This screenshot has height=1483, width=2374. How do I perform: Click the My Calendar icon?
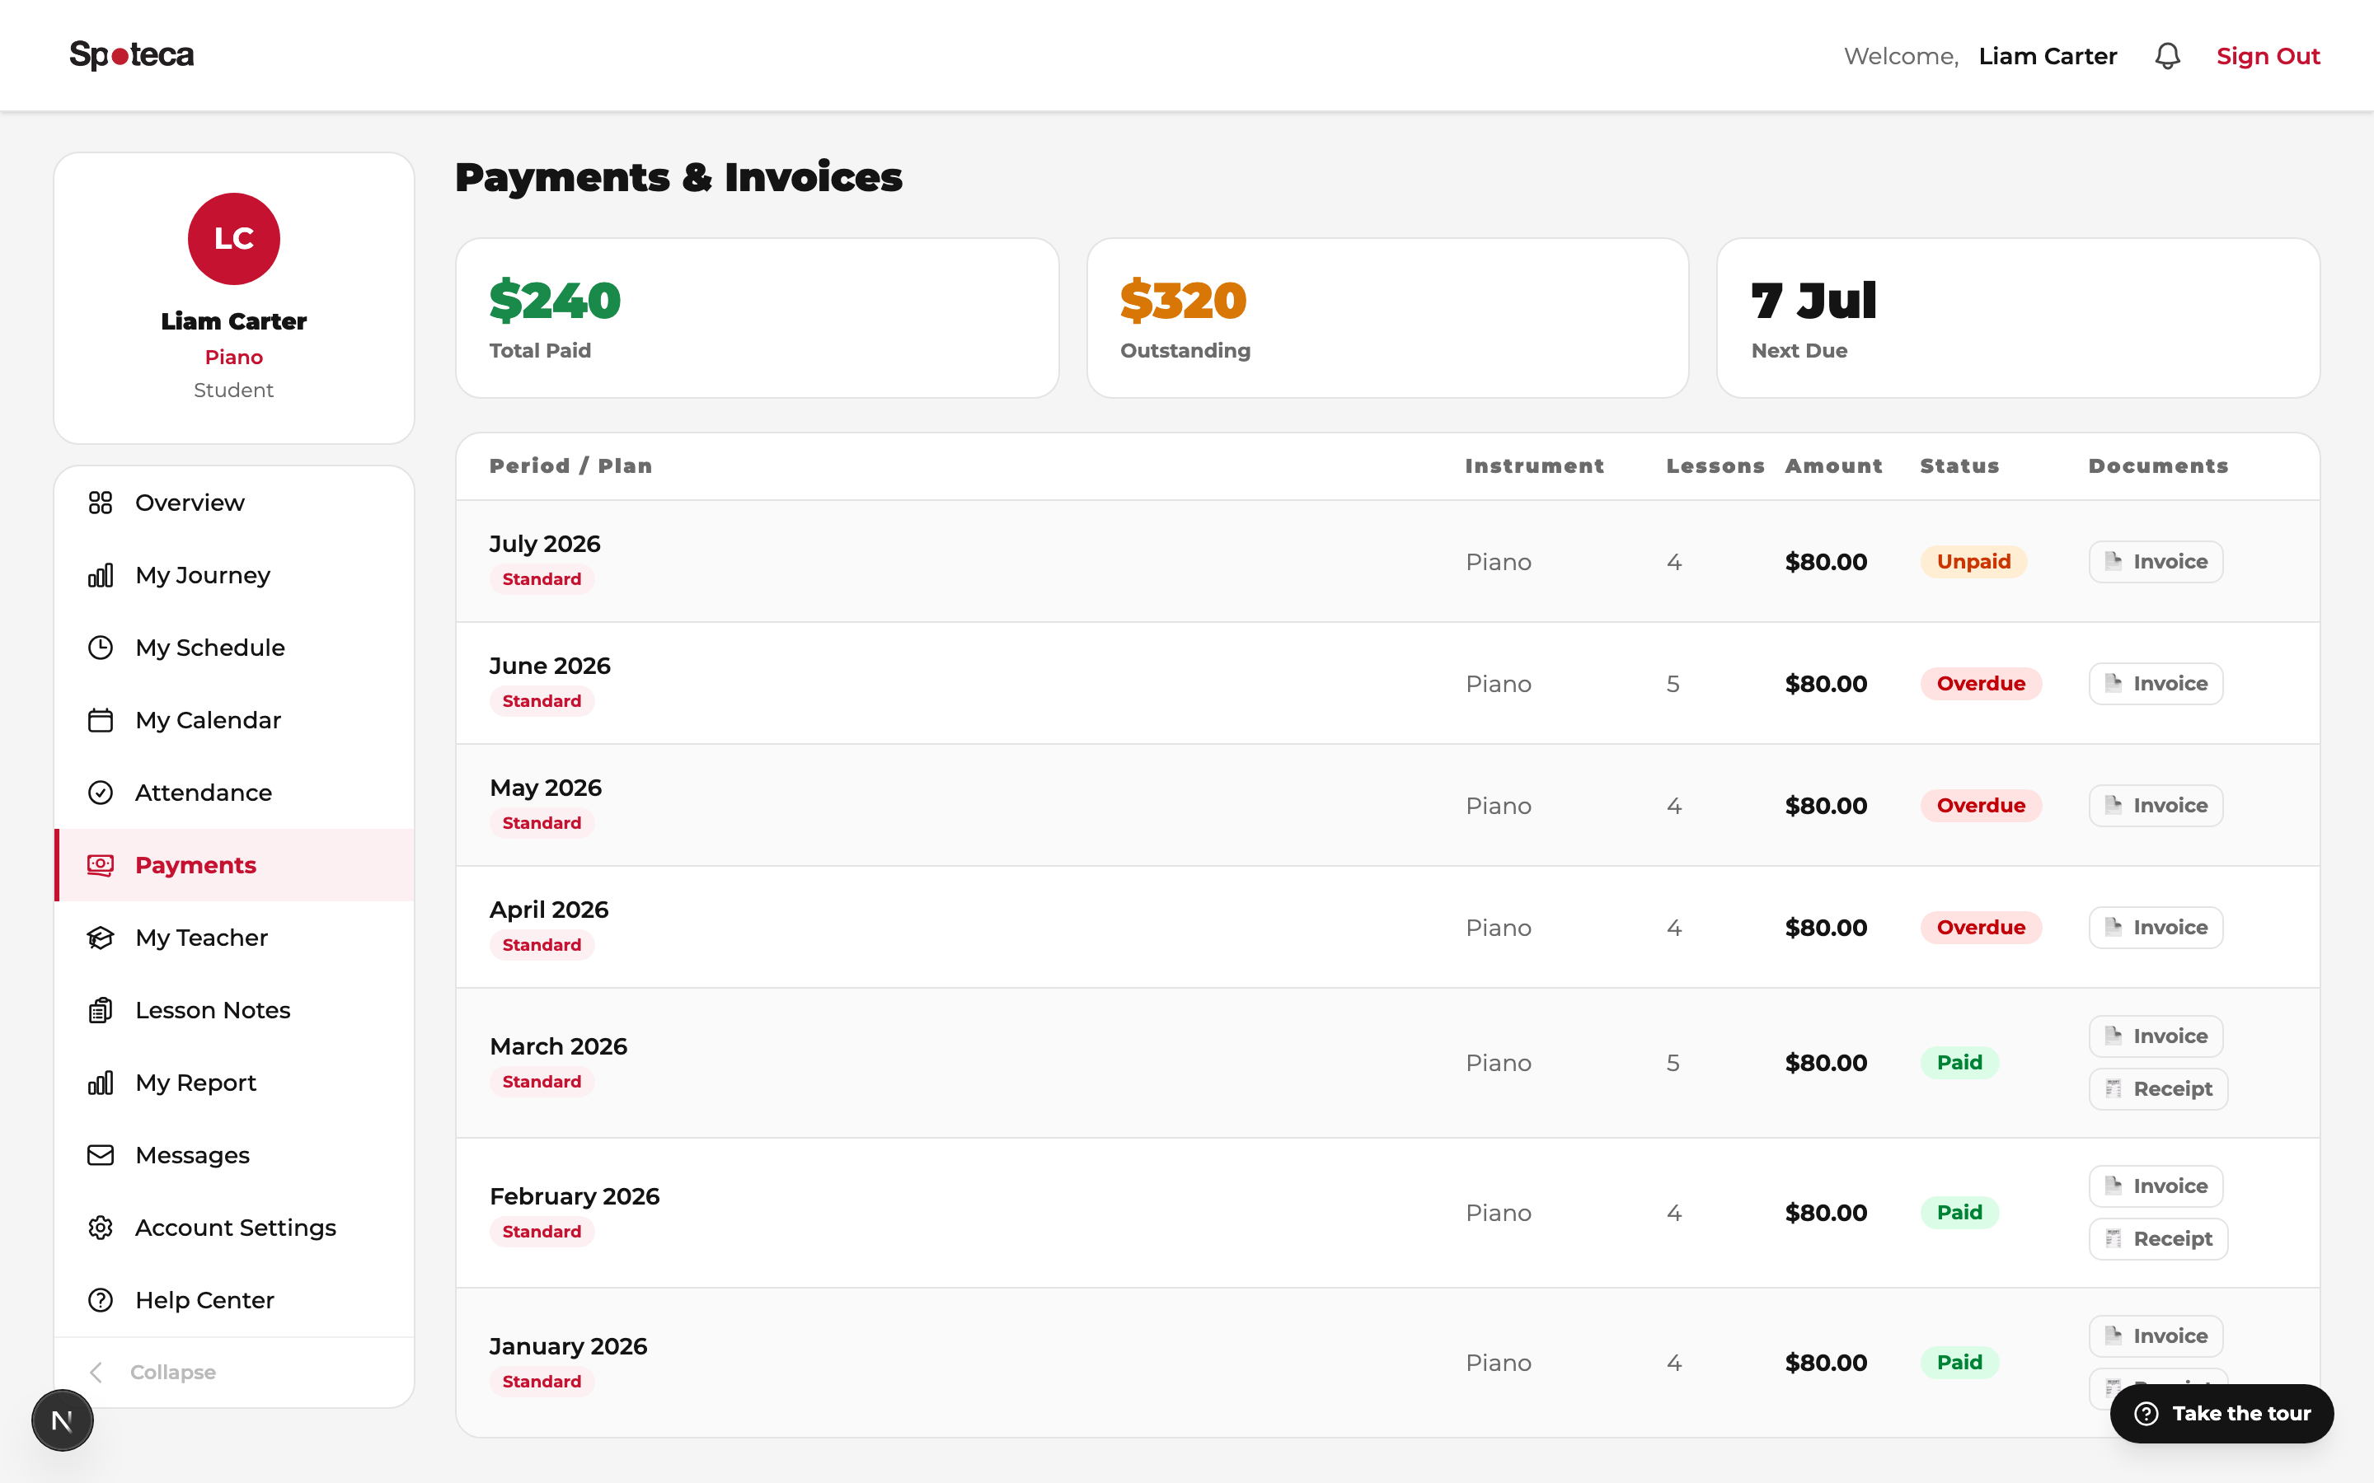coord(100,720)
